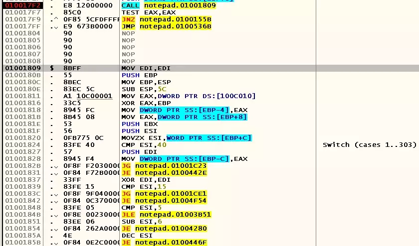This screenshot has height=246, width=419.
Task: Click hex bytes 0FB775 0C
Action: (x=83, y=137)
